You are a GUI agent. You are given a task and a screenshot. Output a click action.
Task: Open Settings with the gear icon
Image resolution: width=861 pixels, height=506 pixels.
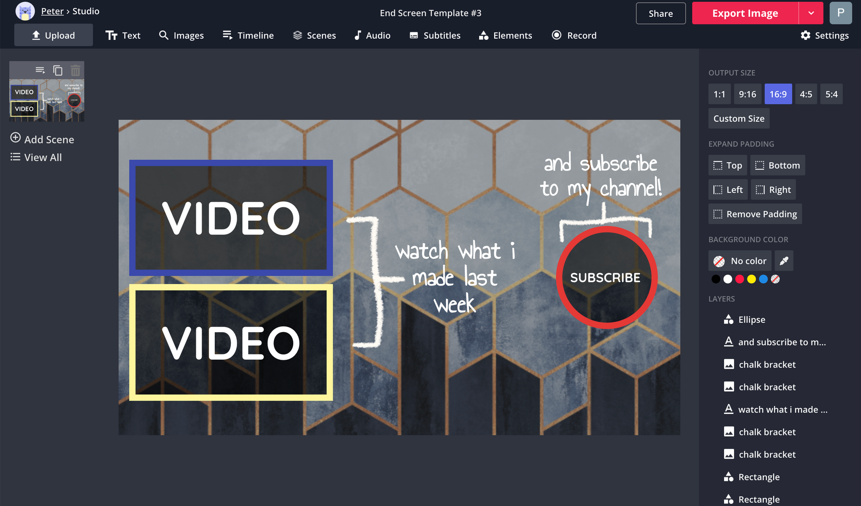824,35
